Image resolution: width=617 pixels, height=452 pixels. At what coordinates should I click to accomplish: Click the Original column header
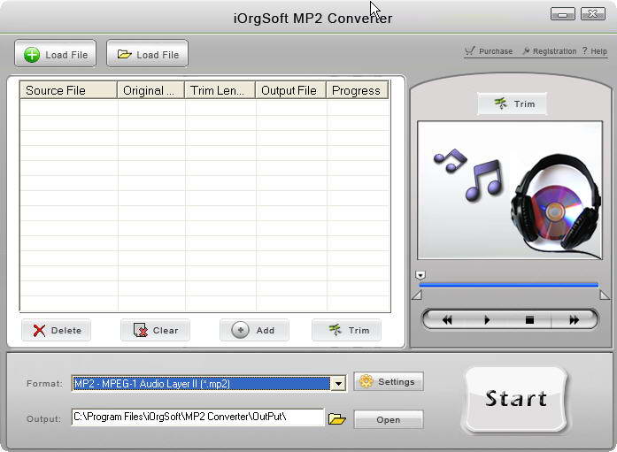click(151, 90)
